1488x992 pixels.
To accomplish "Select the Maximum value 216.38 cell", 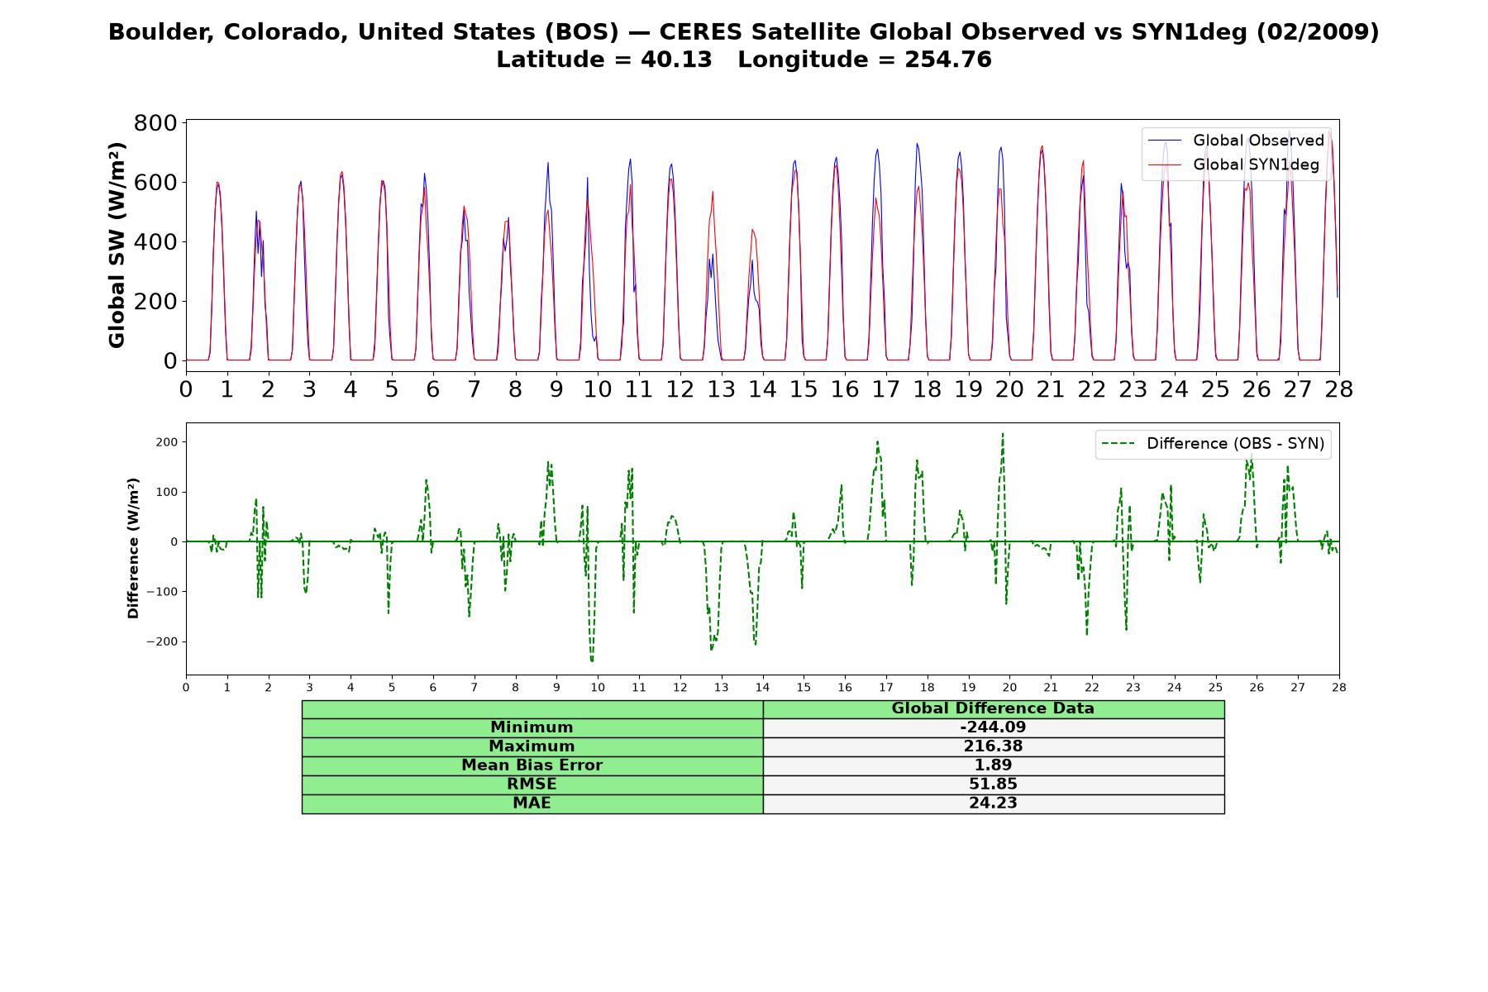I will [x=994, y=746].
